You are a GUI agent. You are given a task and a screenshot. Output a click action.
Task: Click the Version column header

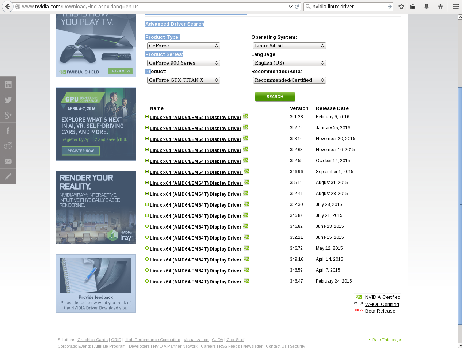[x=299, y=108]
